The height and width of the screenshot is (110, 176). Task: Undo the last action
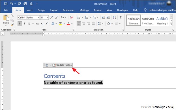click(x=12, y=4)
